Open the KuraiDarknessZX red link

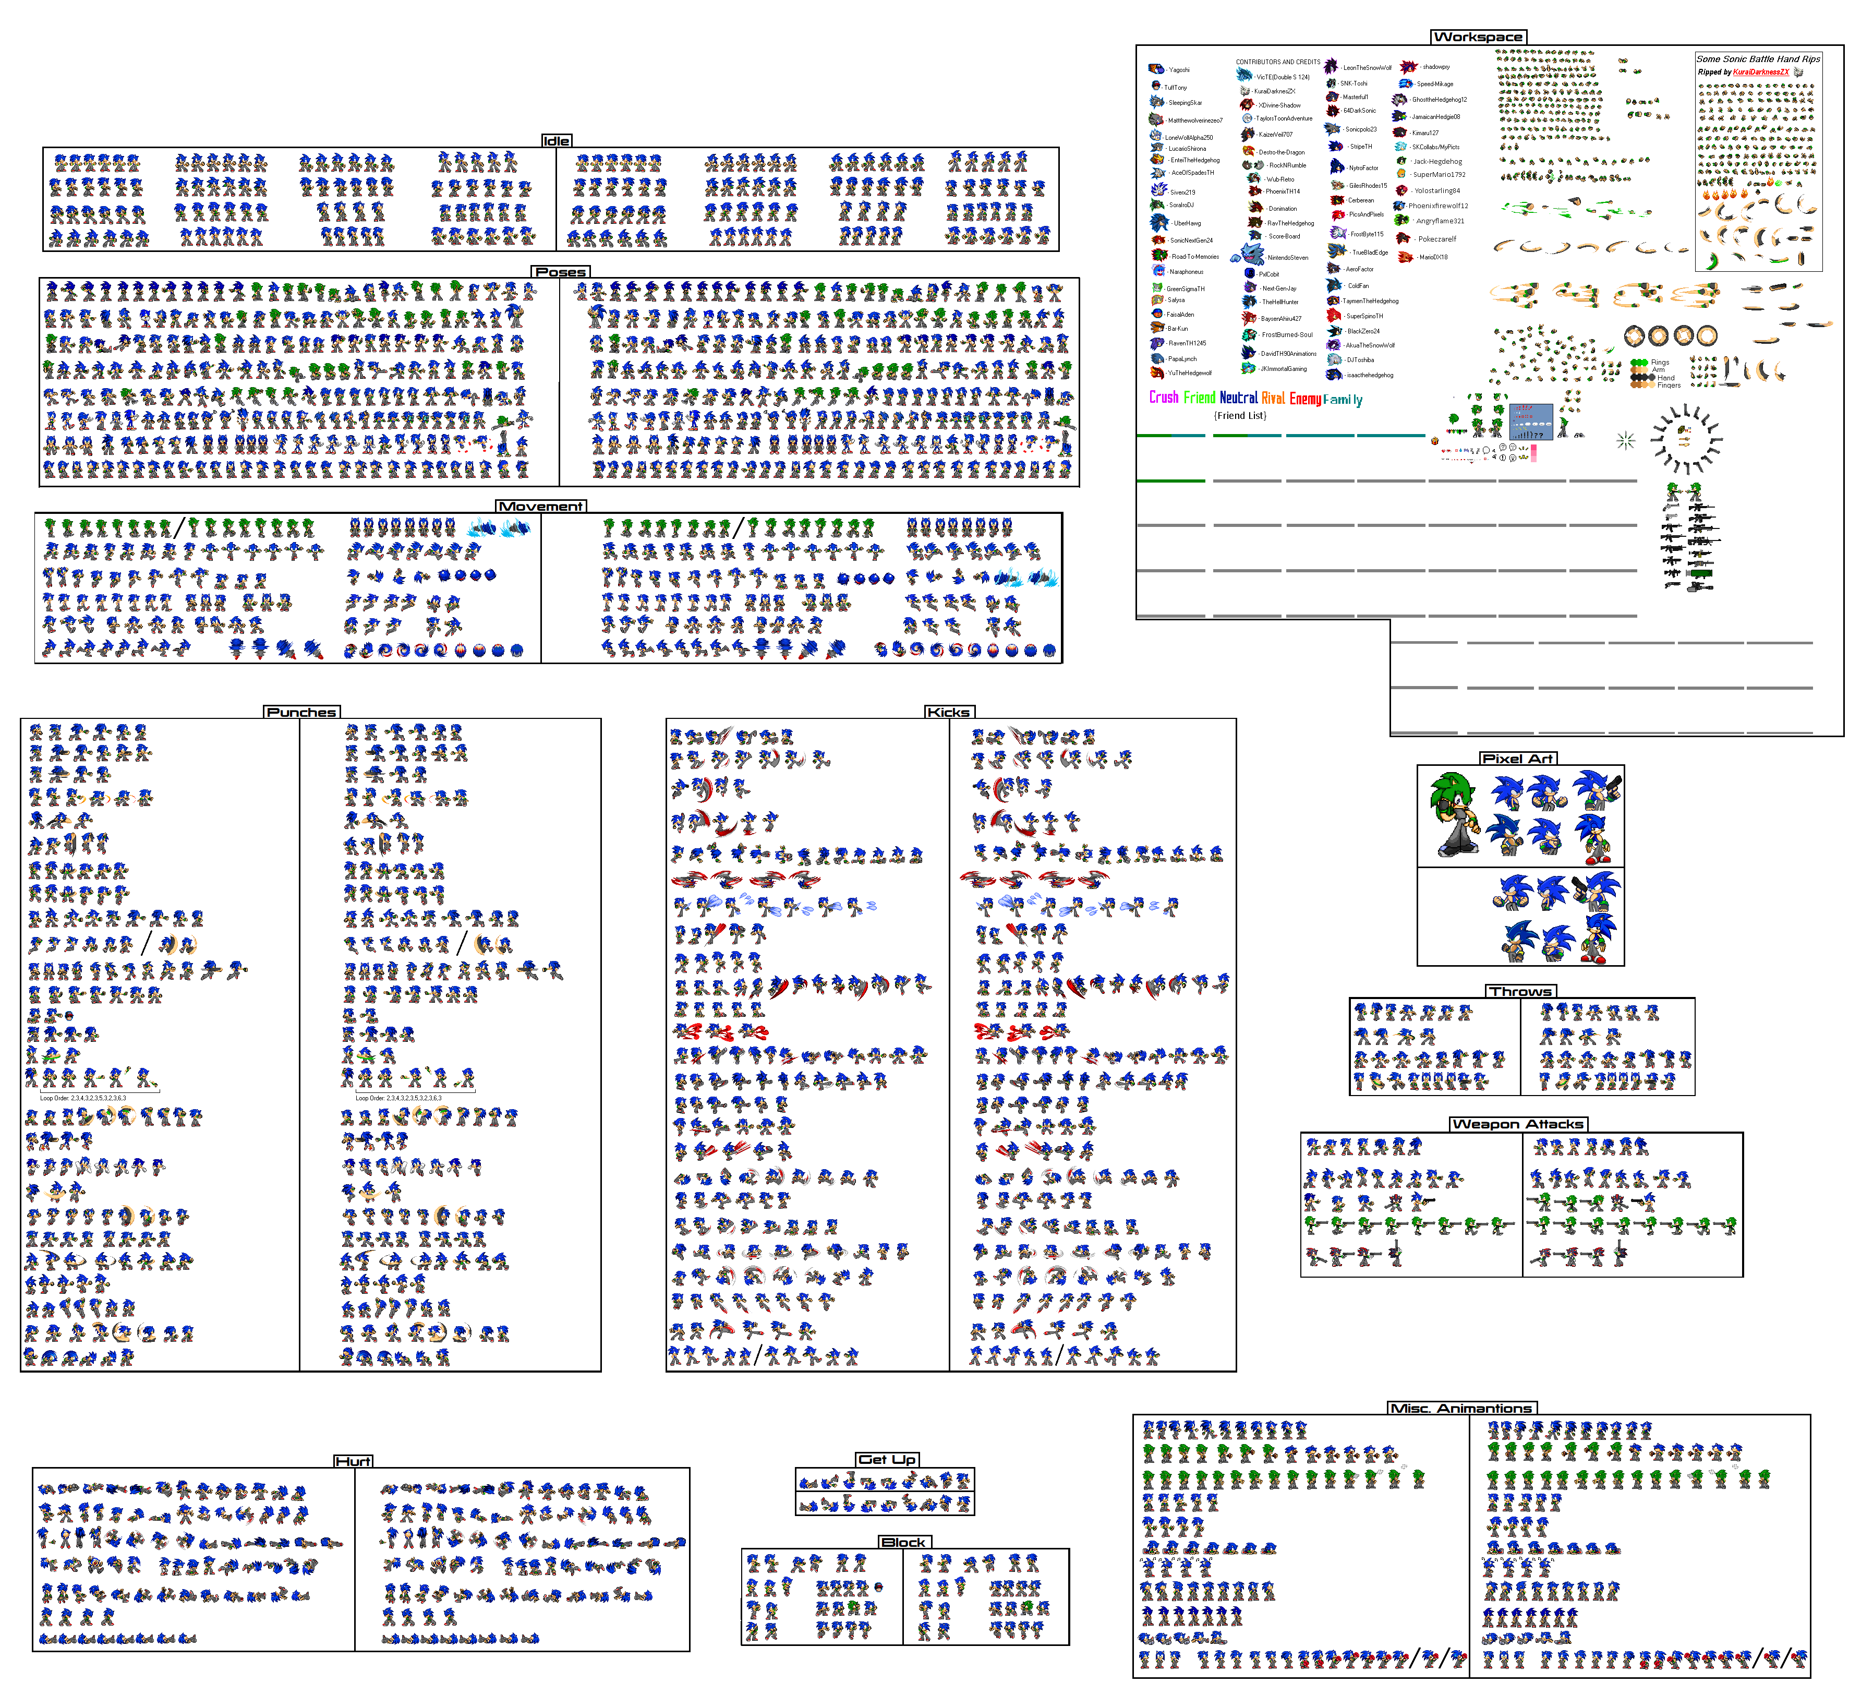(1760, 72)
